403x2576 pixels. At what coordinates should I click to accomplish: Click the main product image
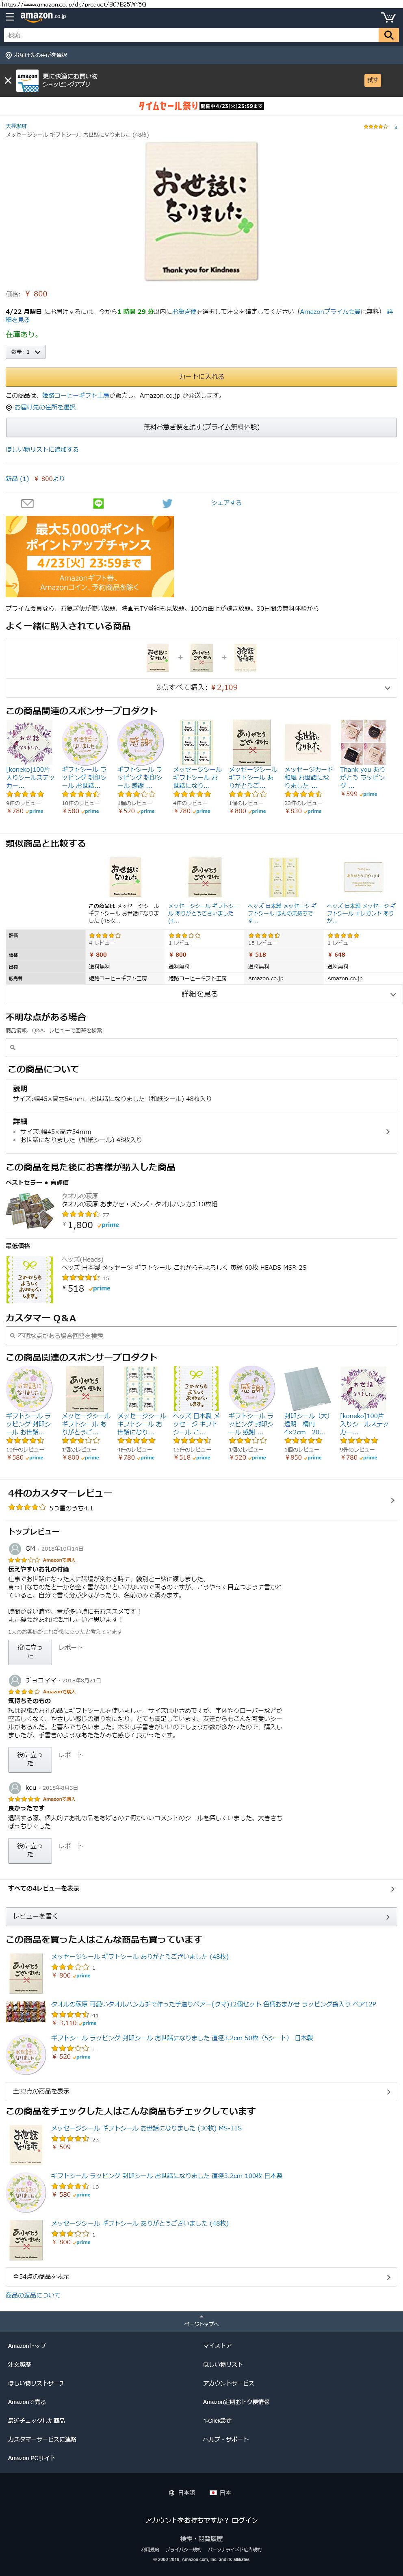[x=201, y=211]
